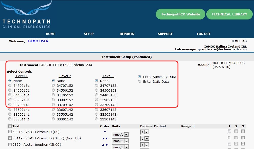Check the 2859 Acetaminophen {2K99} test

pyautogui.click(x=10, y=144)
